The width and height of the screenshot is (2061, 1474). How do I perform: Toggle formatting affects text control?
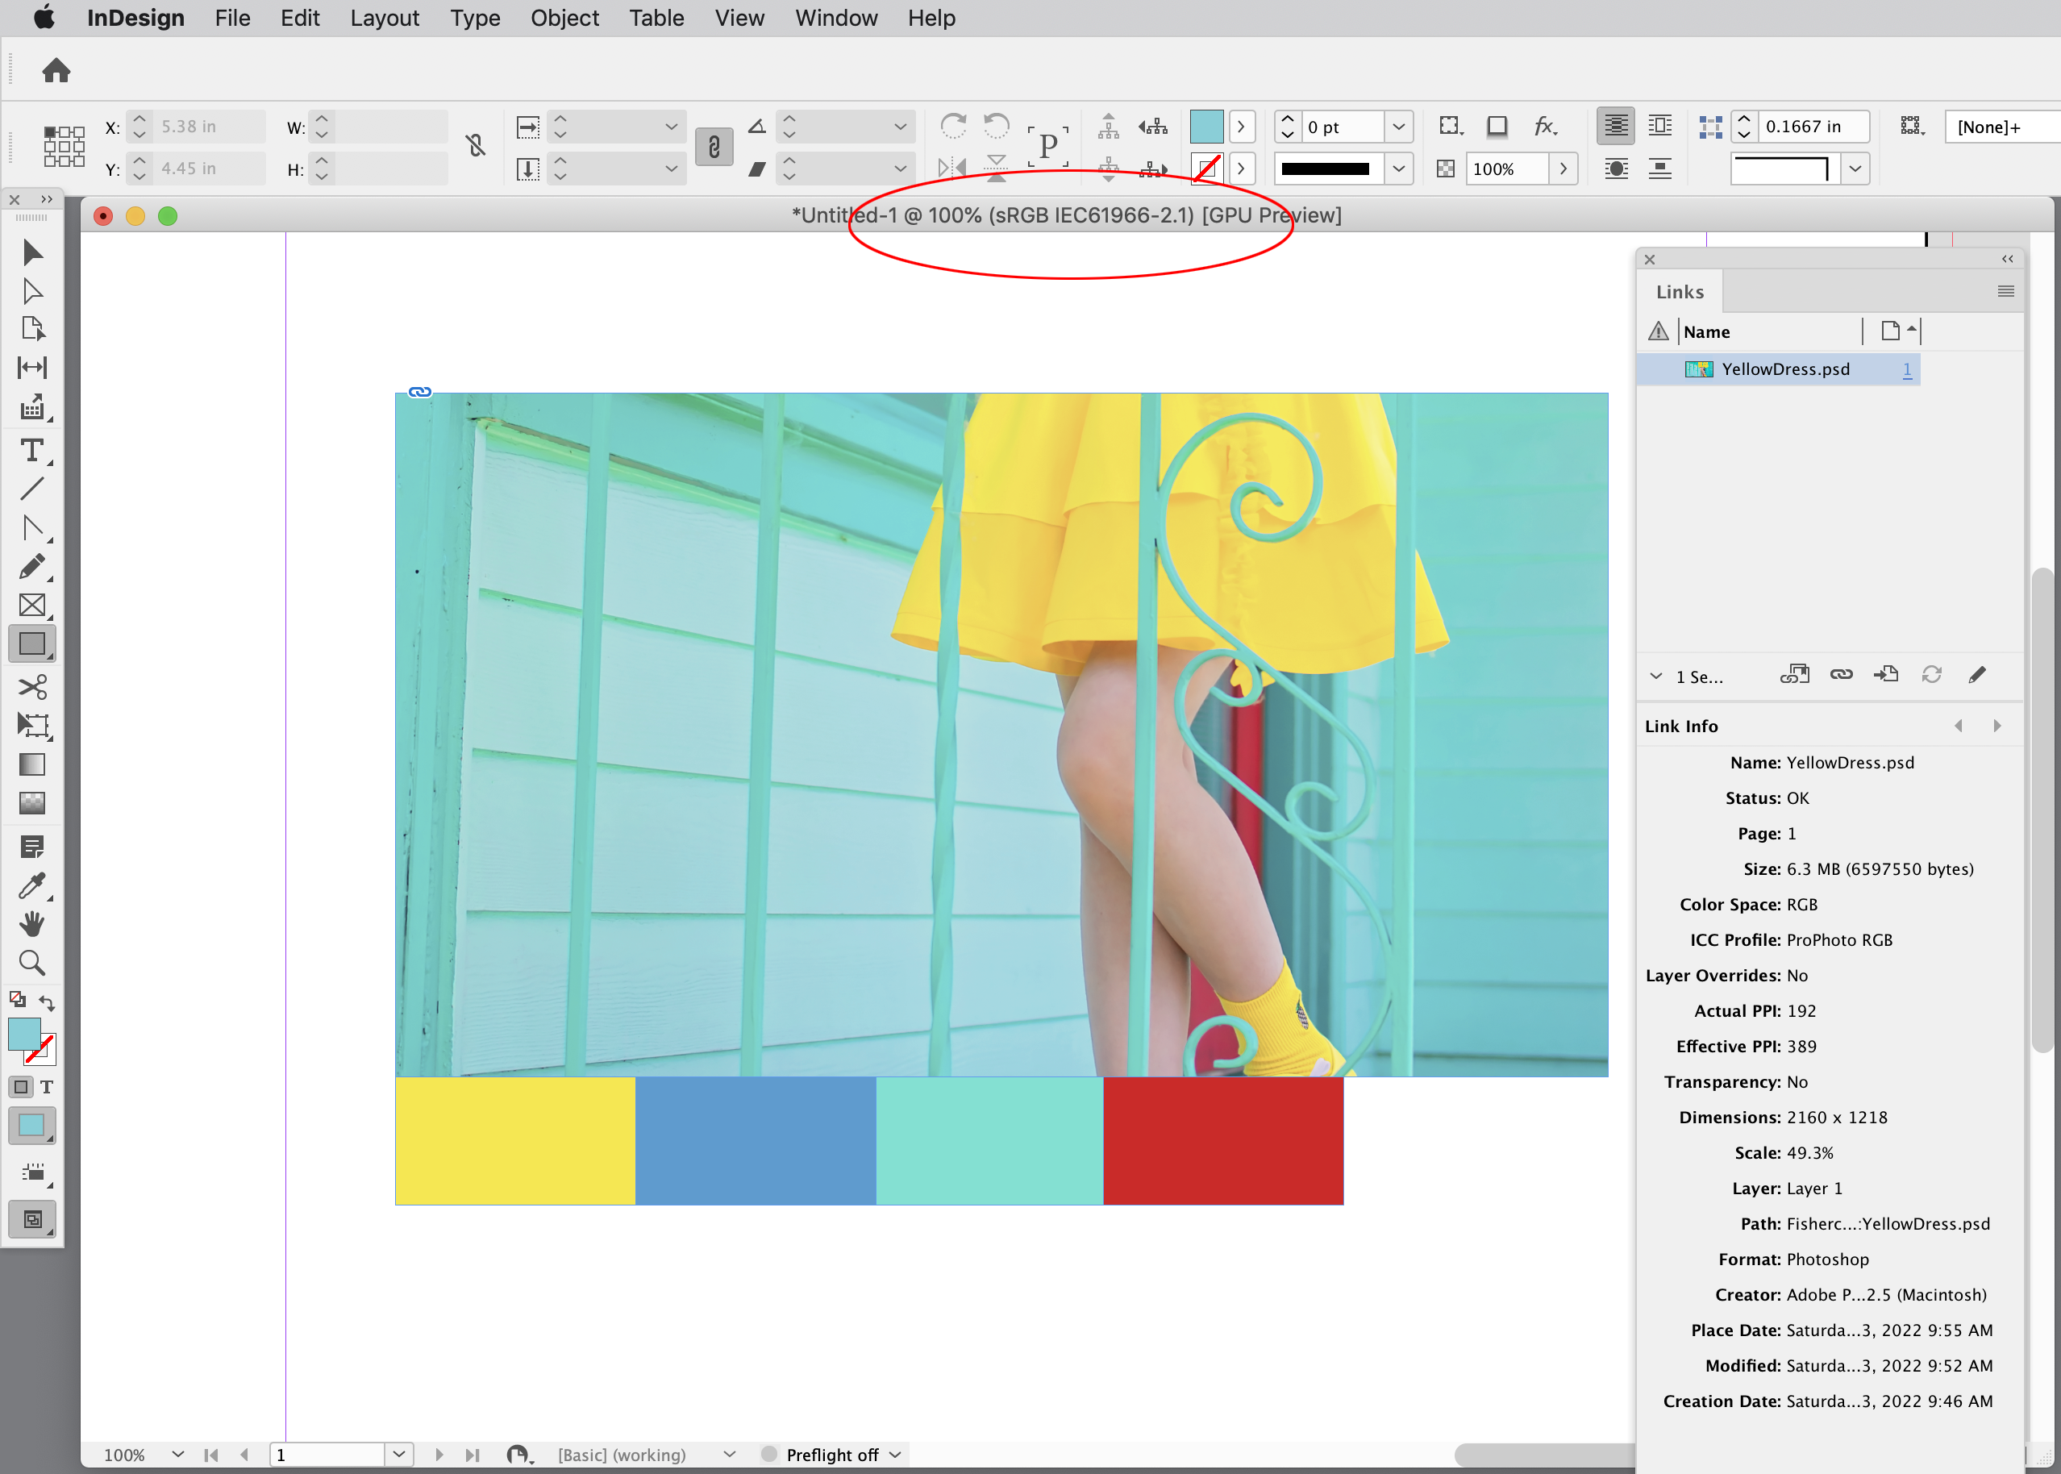click(x=48, y=1086)
